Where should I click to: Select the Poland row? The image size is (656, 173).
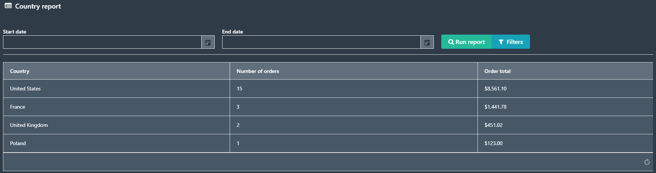click(x=328, y=143)
